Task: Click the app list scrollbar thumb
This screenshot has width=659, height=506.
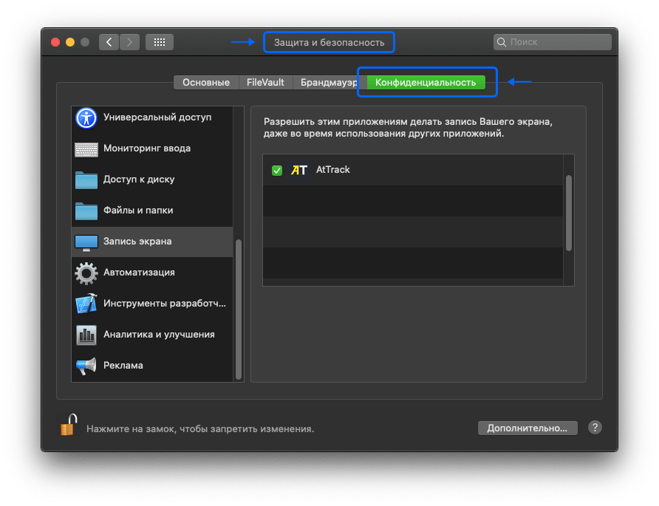Action: click(x=569, y=213)
